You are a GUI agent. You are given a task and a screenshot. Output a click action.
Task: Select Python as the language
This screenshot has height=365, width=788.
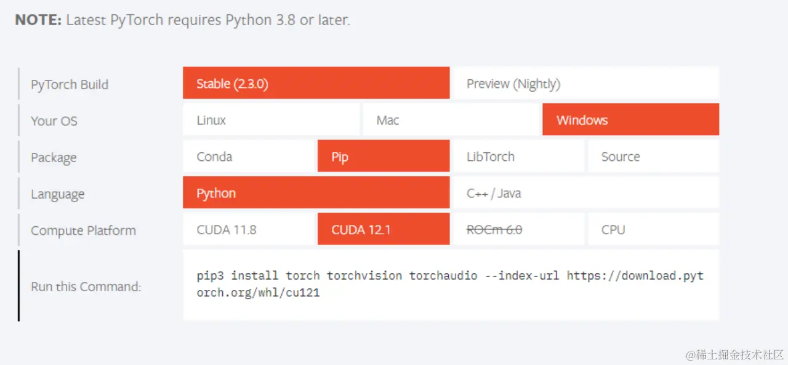click(x=316, y=192)
